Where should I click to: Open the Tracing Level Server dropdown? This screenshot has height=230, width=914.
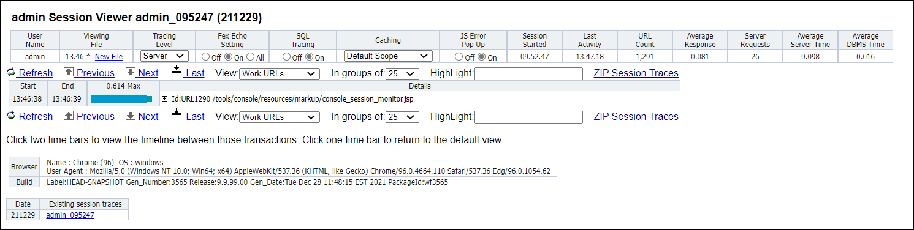tap(164, 56)
